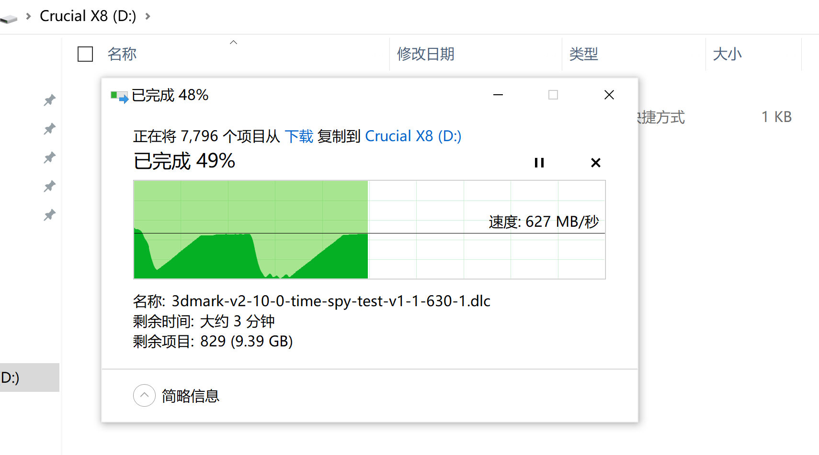819x455 pixels.
Task: Click the second pin icon in the sidebar
Action: tap(49, 129)
